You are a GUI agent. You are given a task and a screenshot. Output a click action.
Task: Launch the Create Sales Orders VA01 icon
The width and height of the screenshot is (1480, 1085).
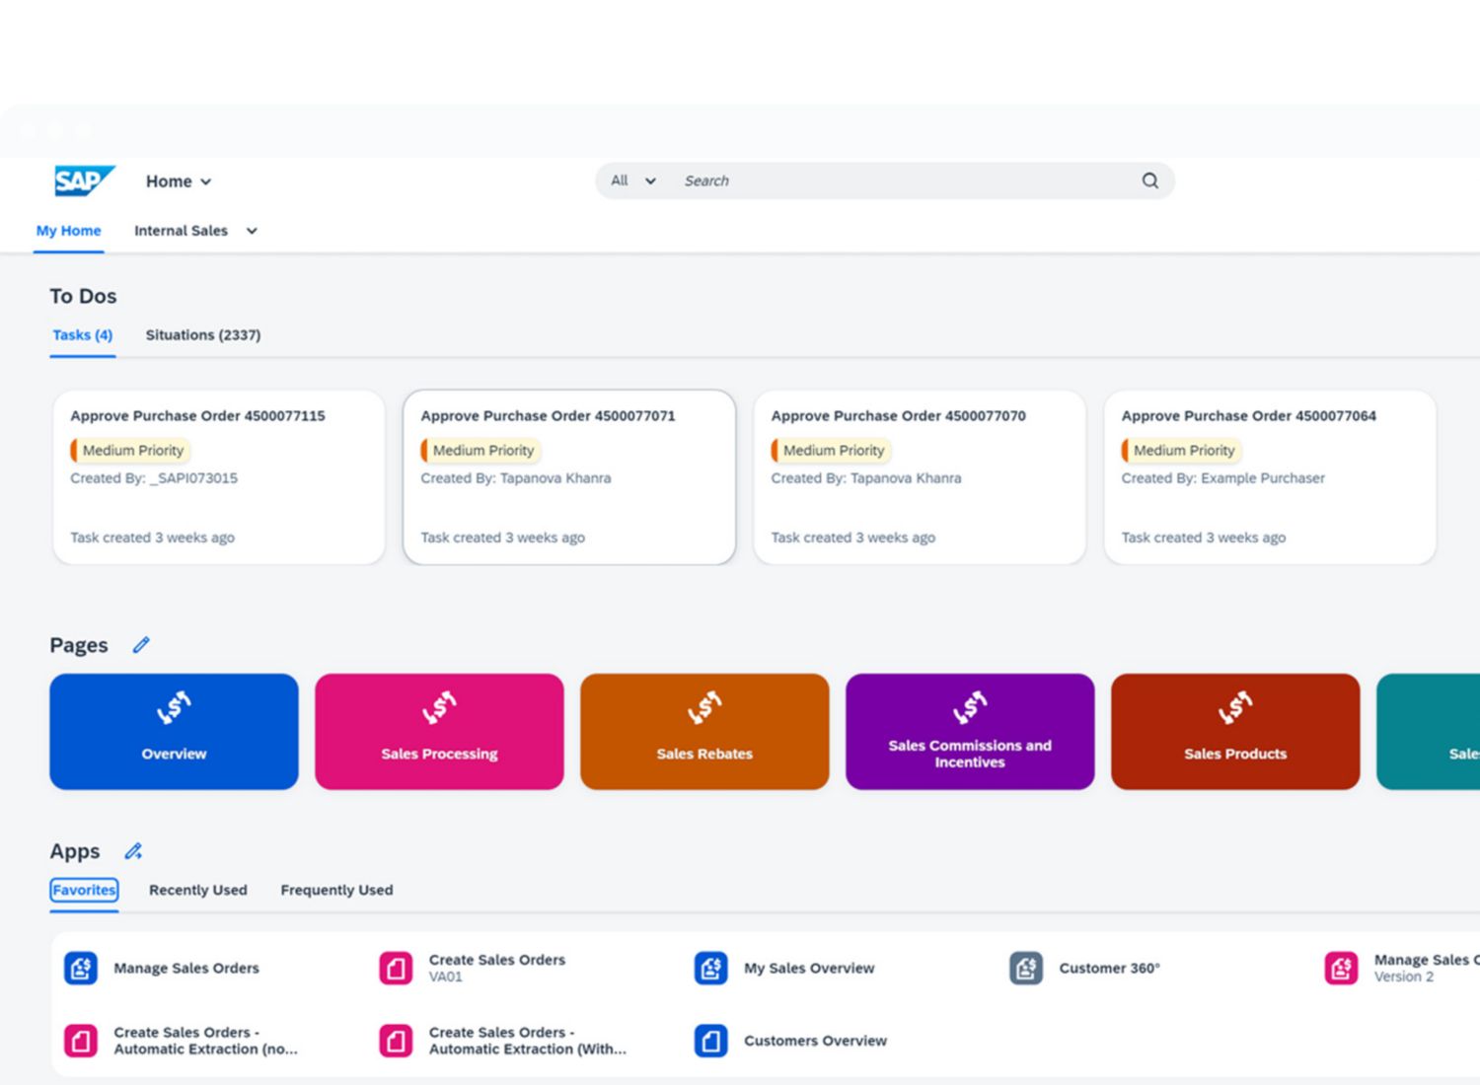[x=396, y=969]
